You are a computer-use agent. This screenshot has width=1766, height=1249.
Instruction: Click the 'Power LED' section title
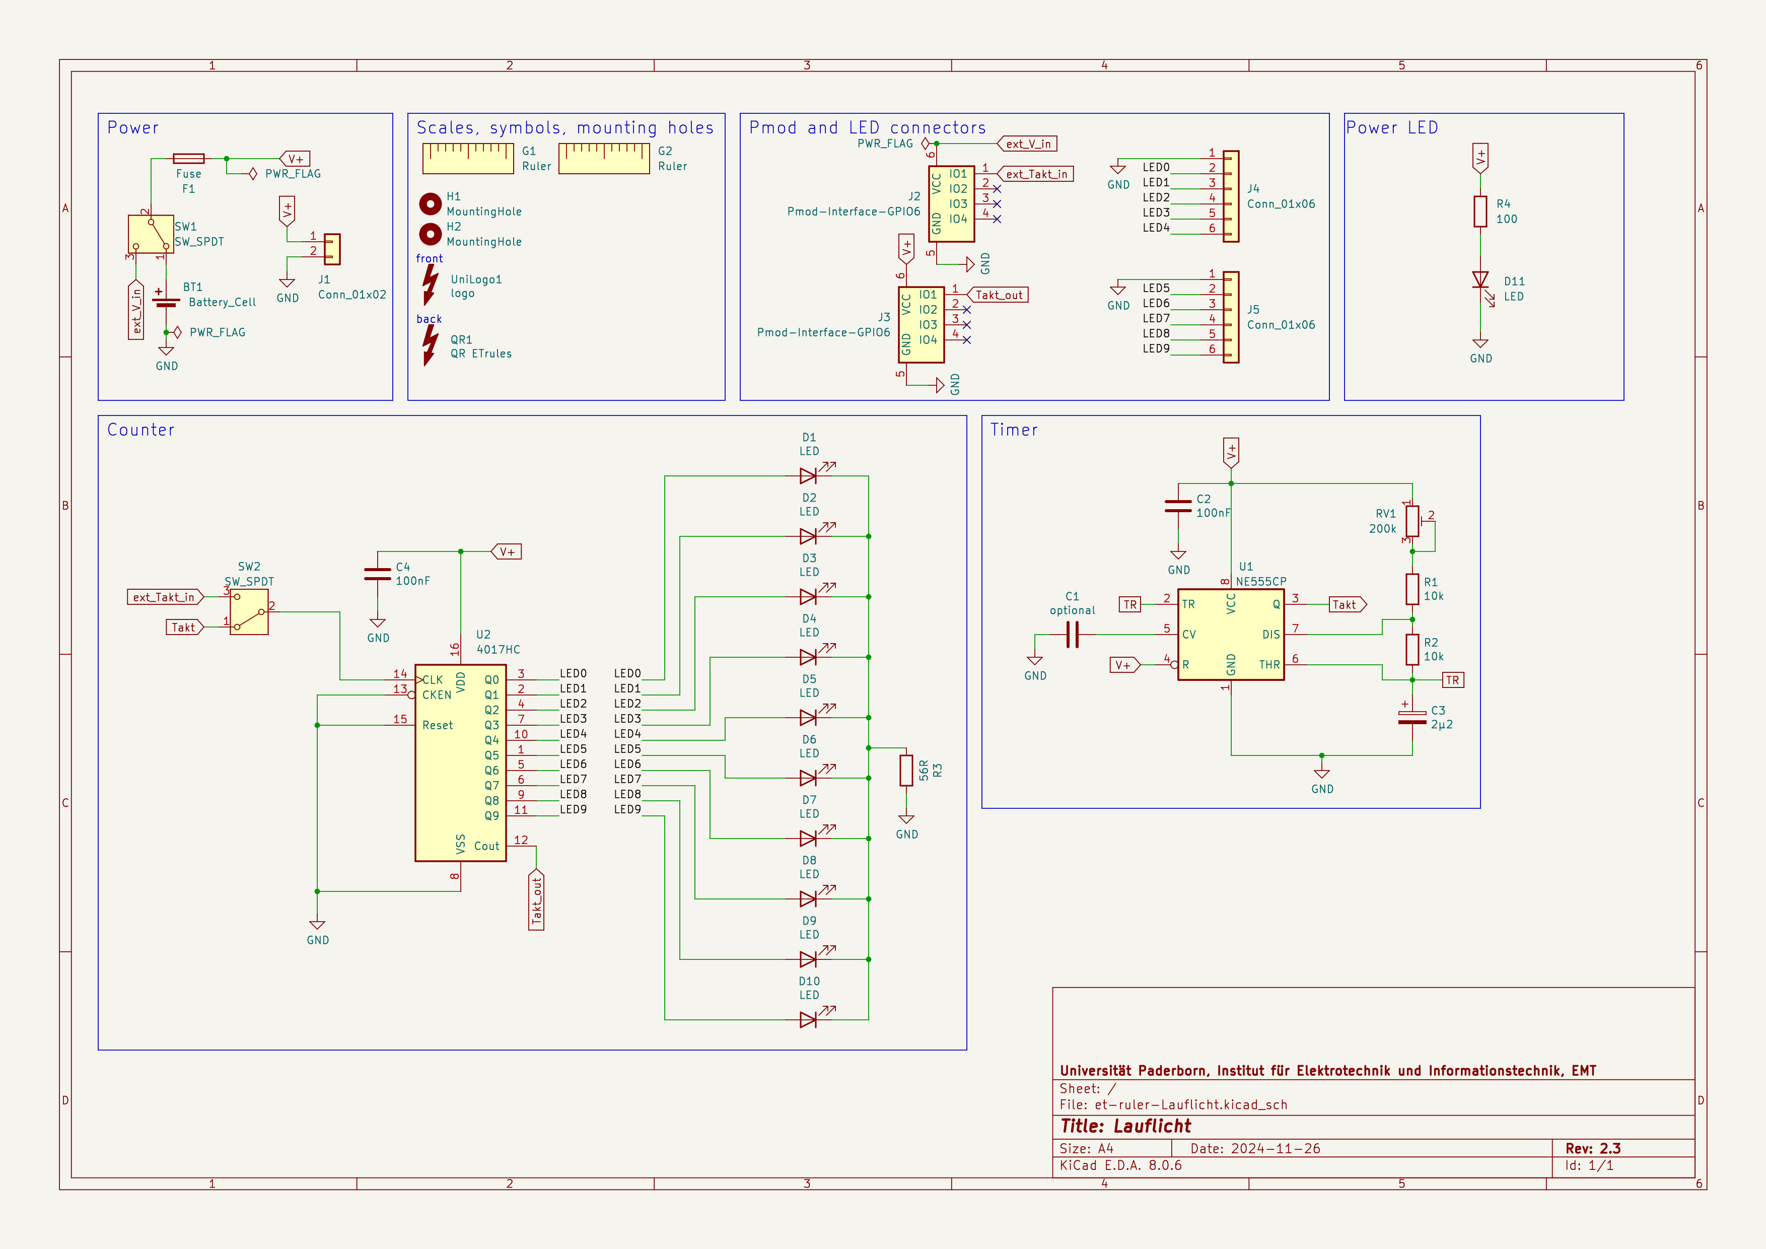tap(1392, 127)
